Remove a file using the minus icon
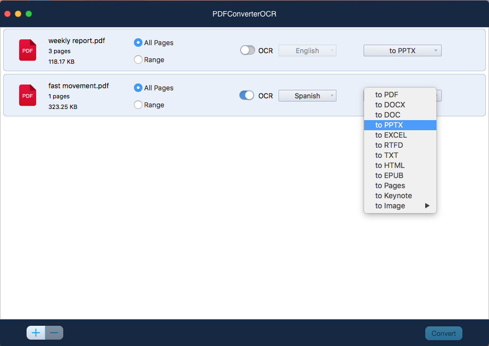The image size is (489, 346). [53, 332]
